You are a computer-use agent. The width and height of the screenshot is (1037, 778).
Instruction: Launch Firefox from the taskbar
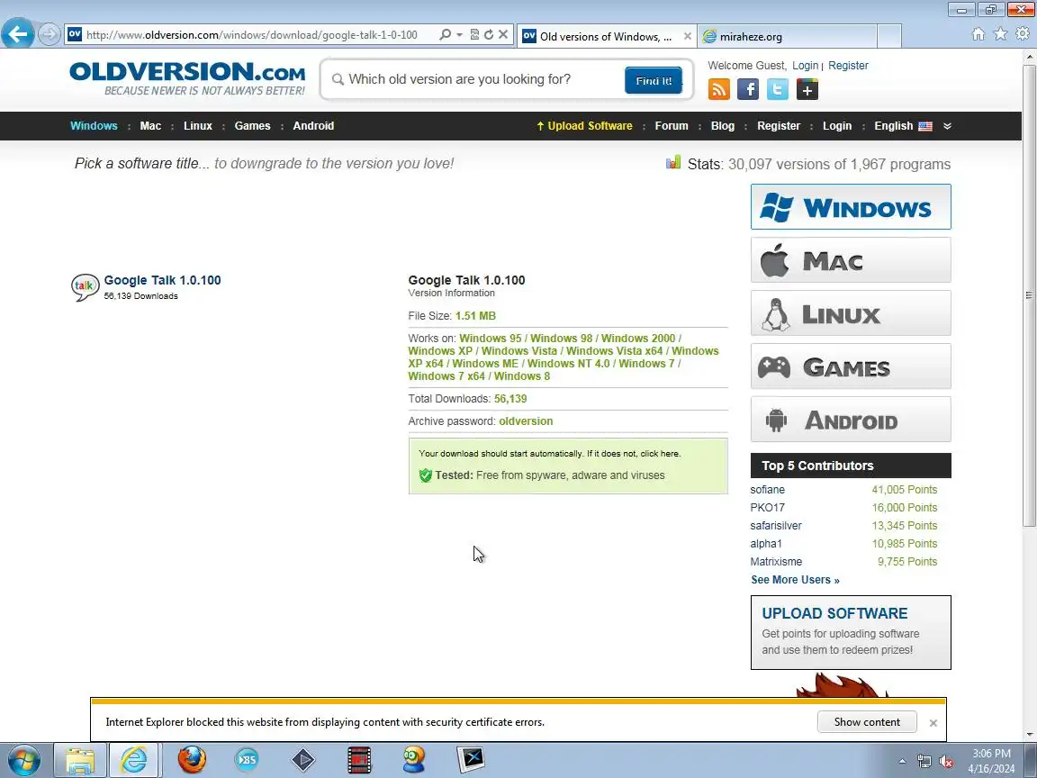(192, 759)
